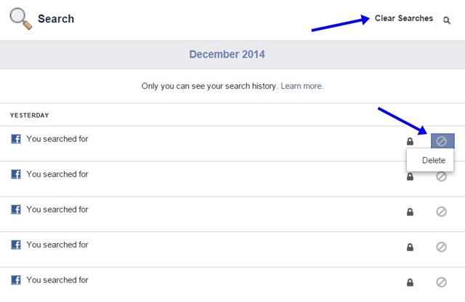Click privacy lock icon on second entry

410,177
